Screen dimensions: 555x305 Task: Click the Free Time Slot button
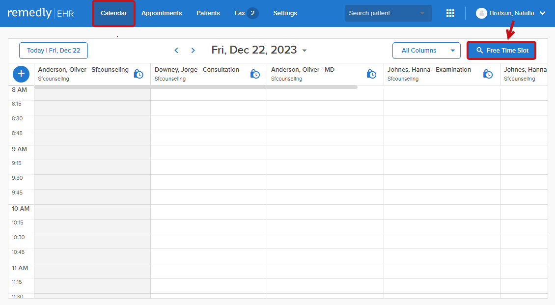point(501,50)
